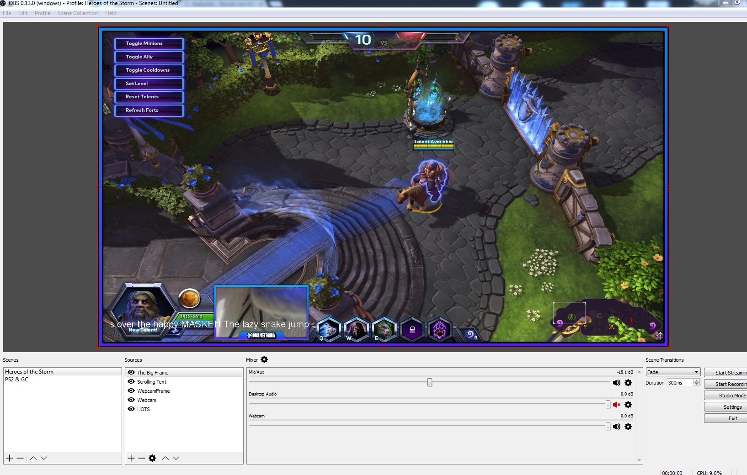Open the Profile menu
This screenshot has height=475, width=747.
coord(43,13)
